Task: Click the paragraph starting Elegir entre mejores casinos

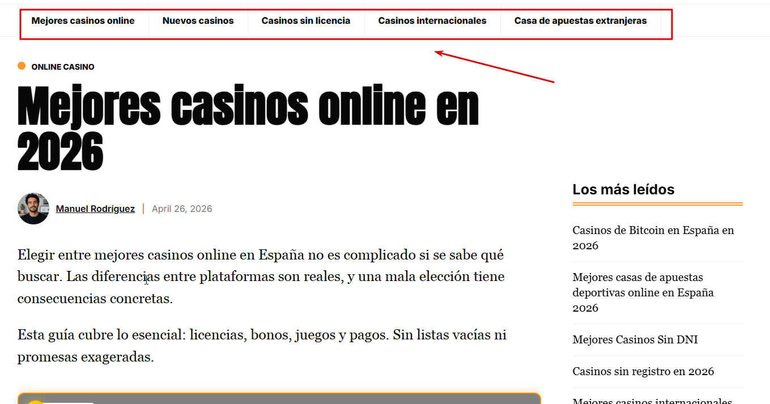Action: pyautogui.click(x=261, y=277)
